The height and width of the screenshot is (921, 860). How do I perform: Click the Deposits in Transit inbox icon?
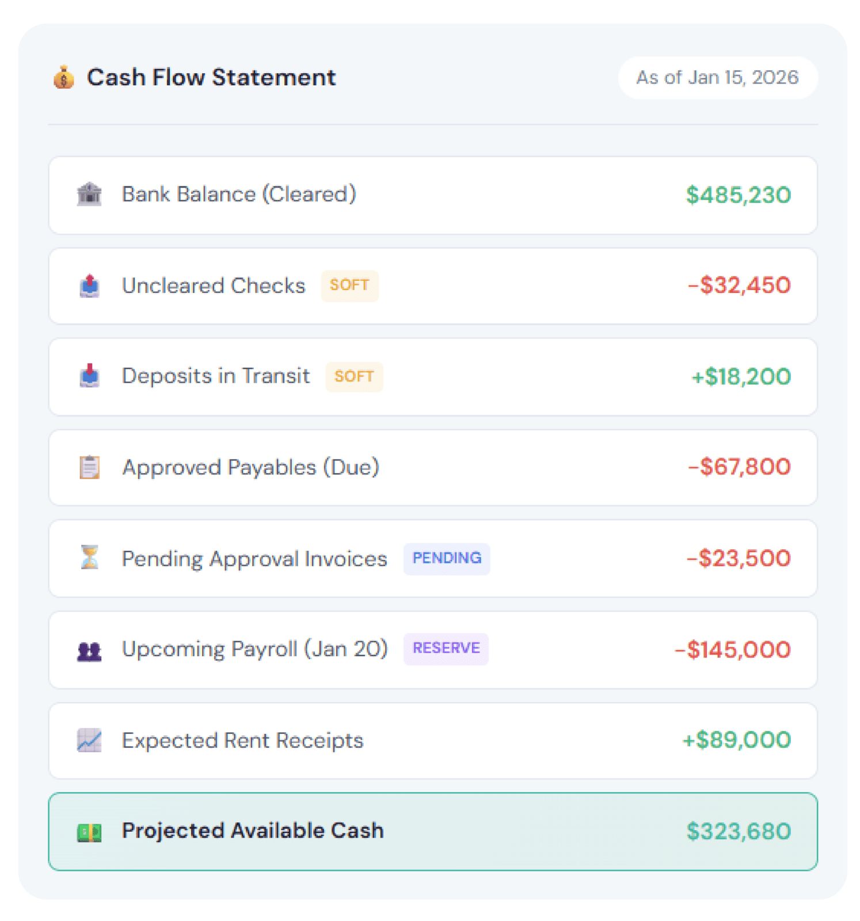(x=89, y=376)
